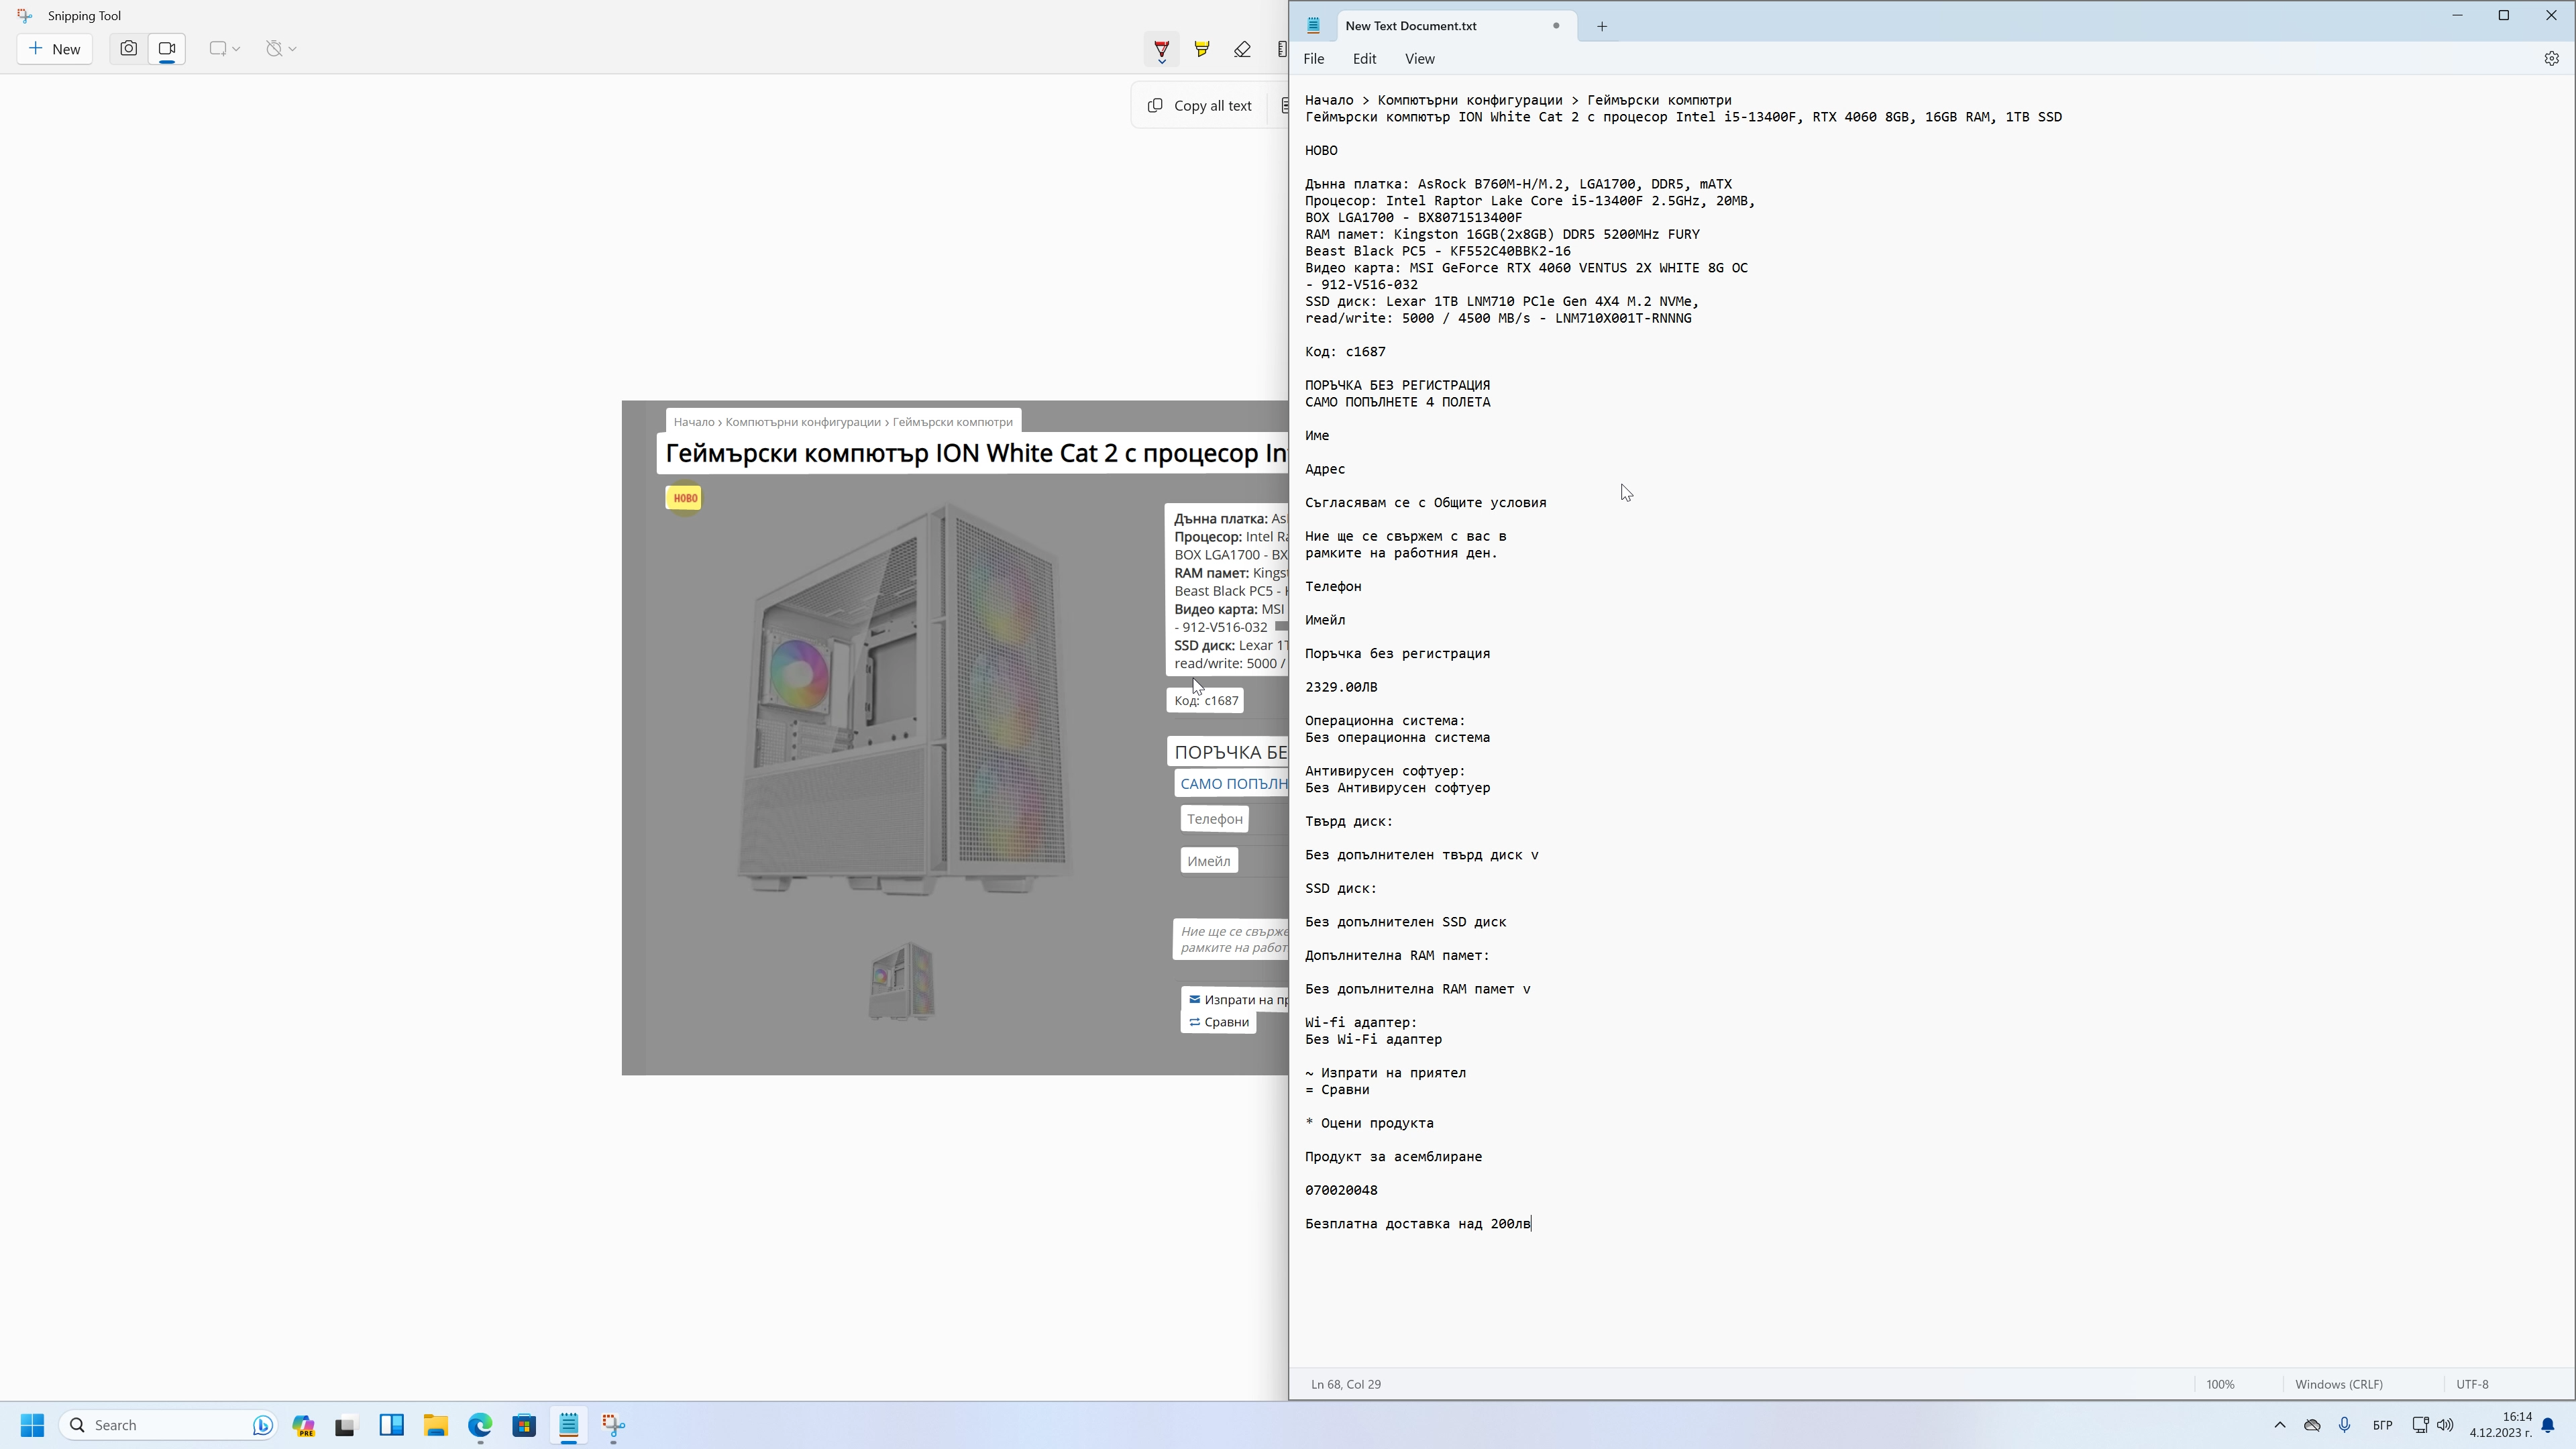Screen dimensions: 2576x1449
Task: Click the 'Безплатна доставка над 200лв' line
Action: (1418, 1224)
